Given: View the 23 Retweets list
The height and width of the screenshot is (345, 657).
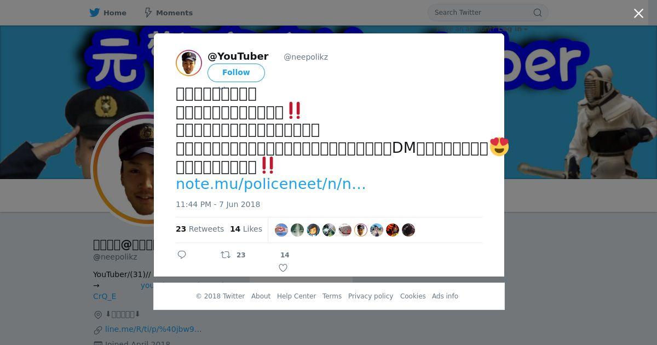Looking at the screenshot, I should coord(200,229).
